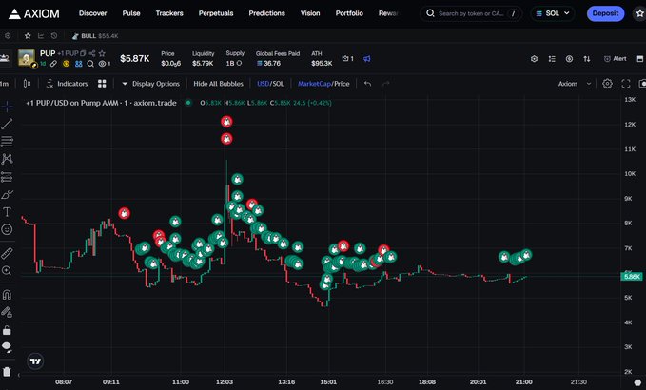Open the indicator templates grid
Viewport: 646px width, 390px height.
coord(102,84)
